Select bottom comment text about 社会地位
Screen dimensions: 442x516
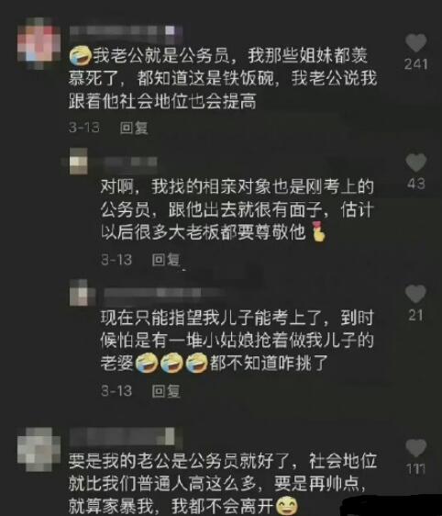pyautogui.click(x=223, y=483)
